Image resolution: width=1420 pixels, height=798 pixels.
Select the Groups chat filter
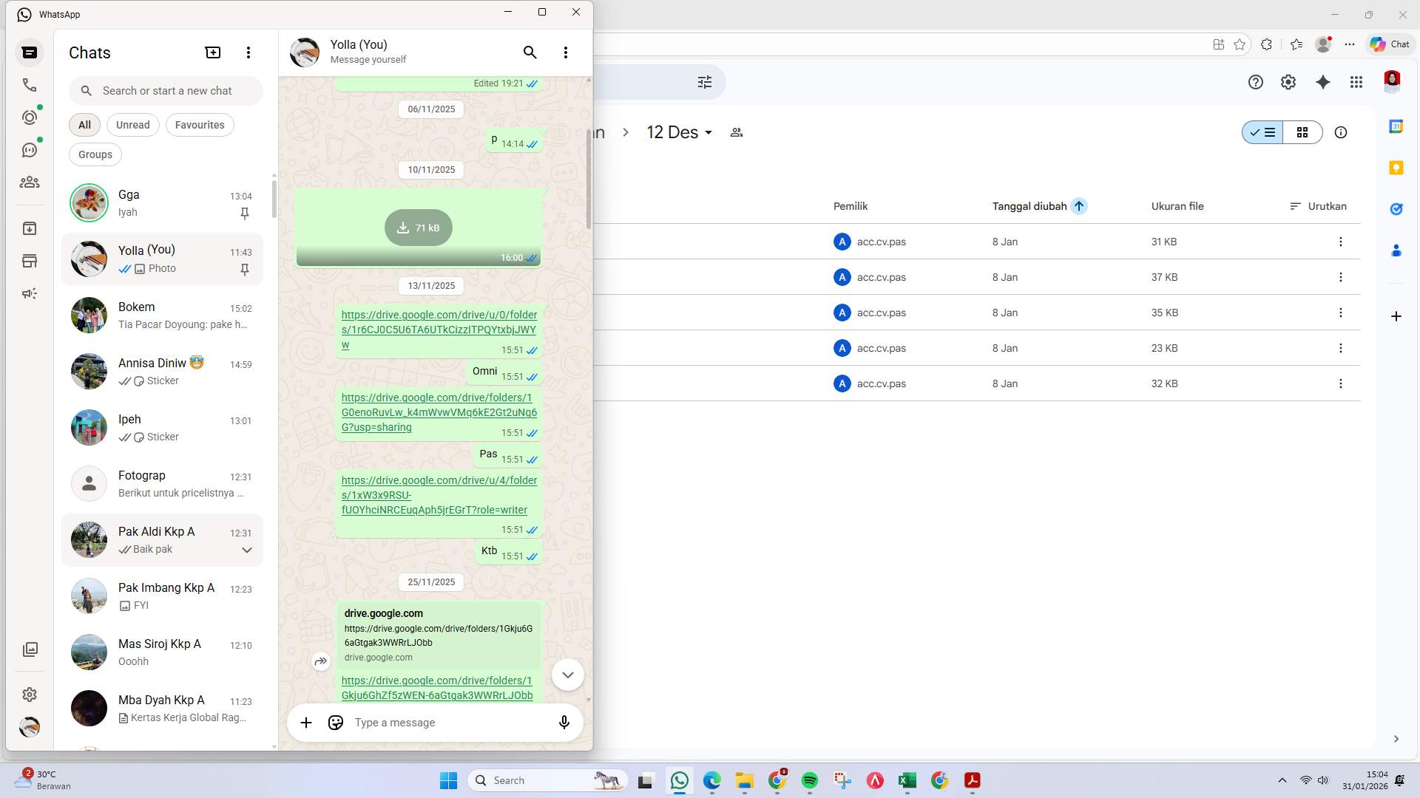pyautogui.click(x=95, y=154)
